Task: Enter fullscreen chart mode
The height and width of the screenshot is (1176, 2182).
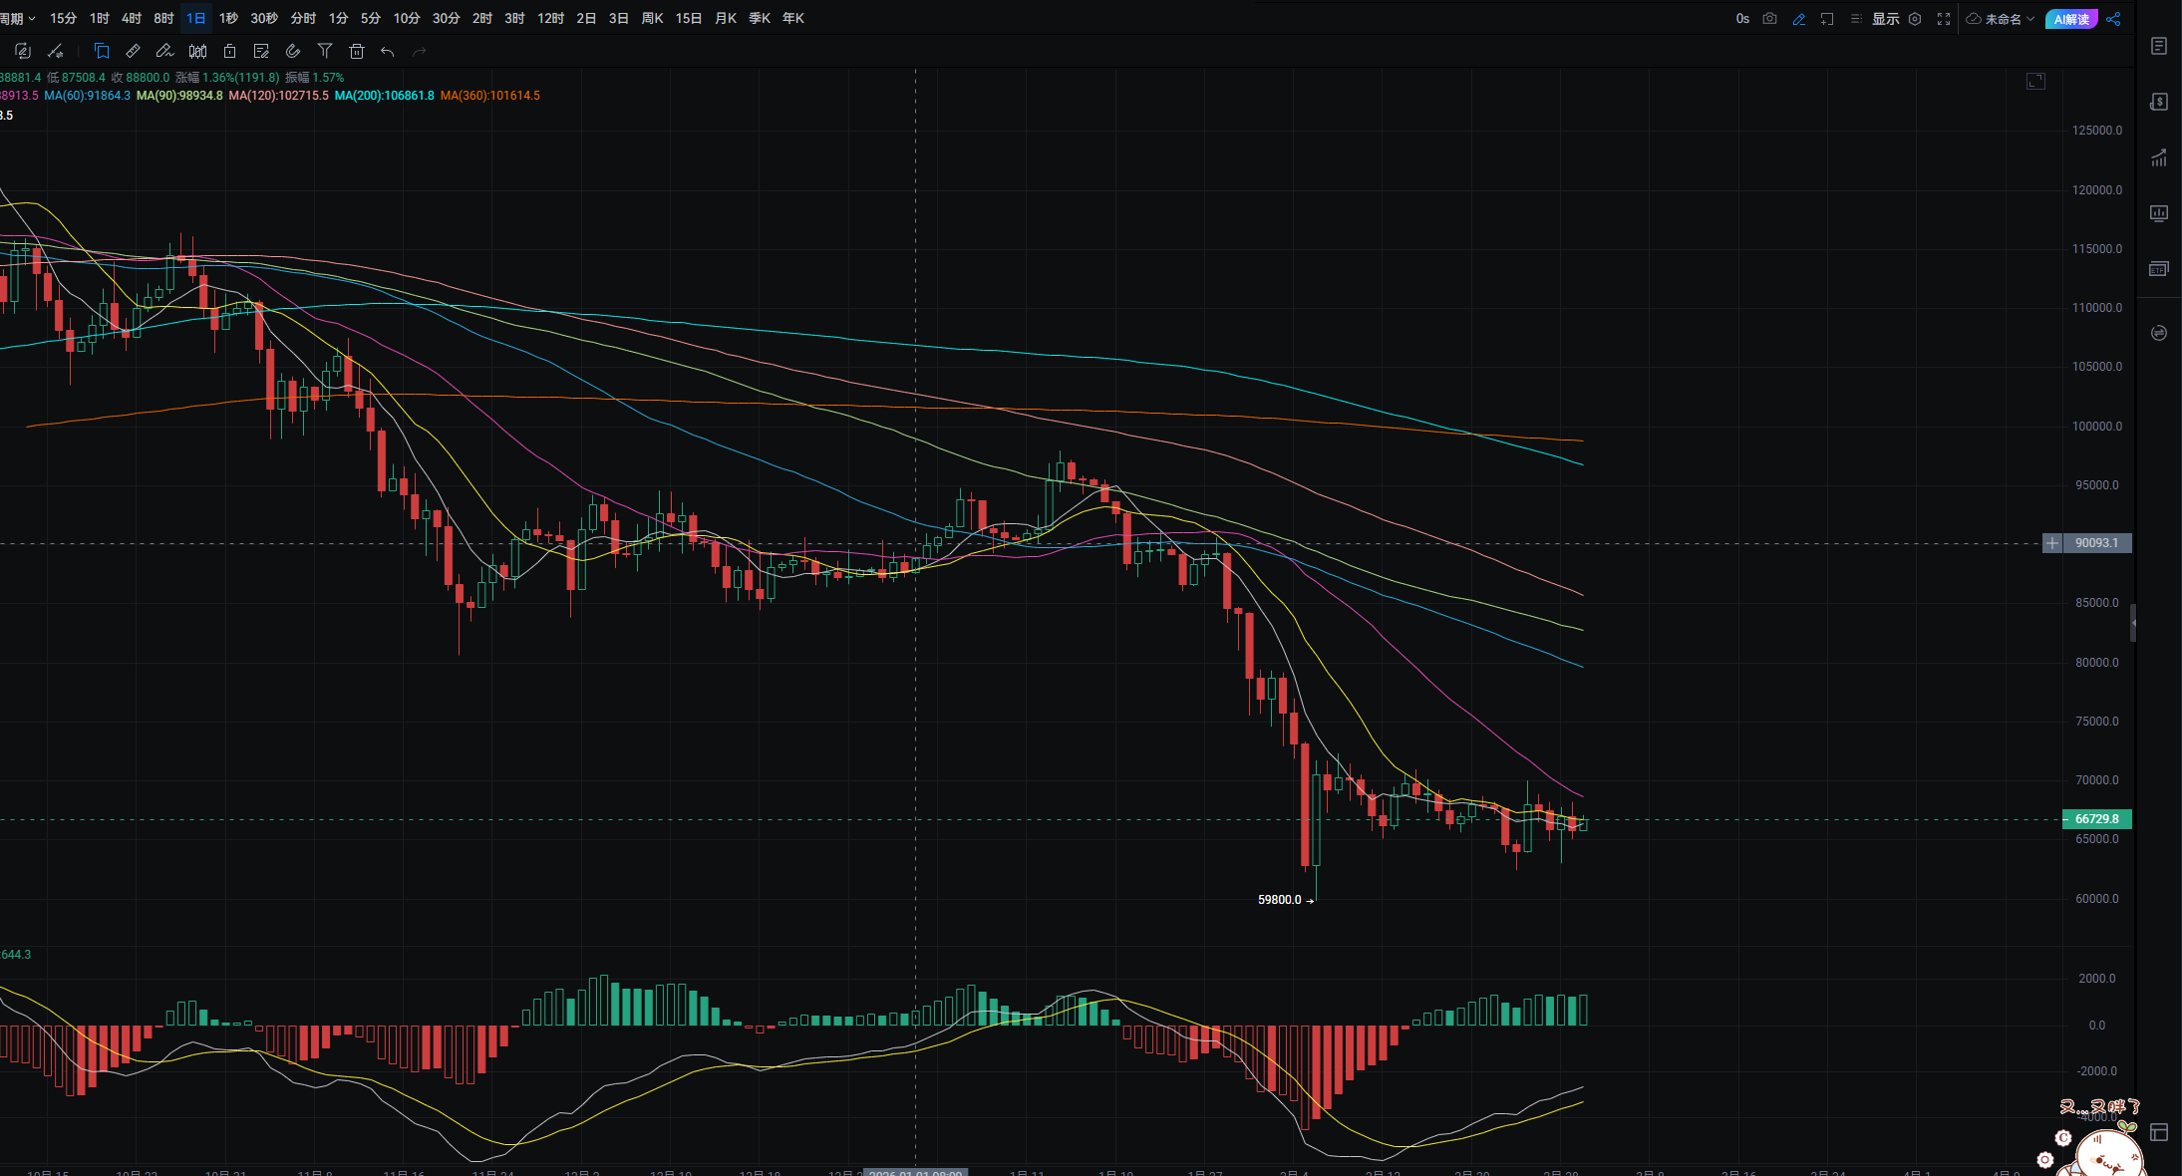Action: pos(1944,19)
